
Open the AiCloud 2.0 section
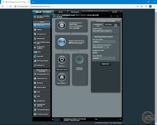click(x=42, y=65)
